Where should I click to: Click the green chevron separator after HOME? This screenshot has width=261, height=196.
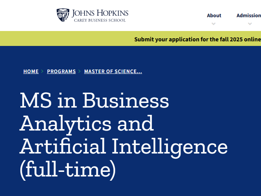tap(42, 71)
